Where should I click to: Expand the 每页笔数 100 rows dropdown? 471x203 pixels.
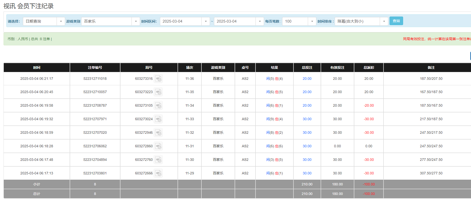click(312, 21)
